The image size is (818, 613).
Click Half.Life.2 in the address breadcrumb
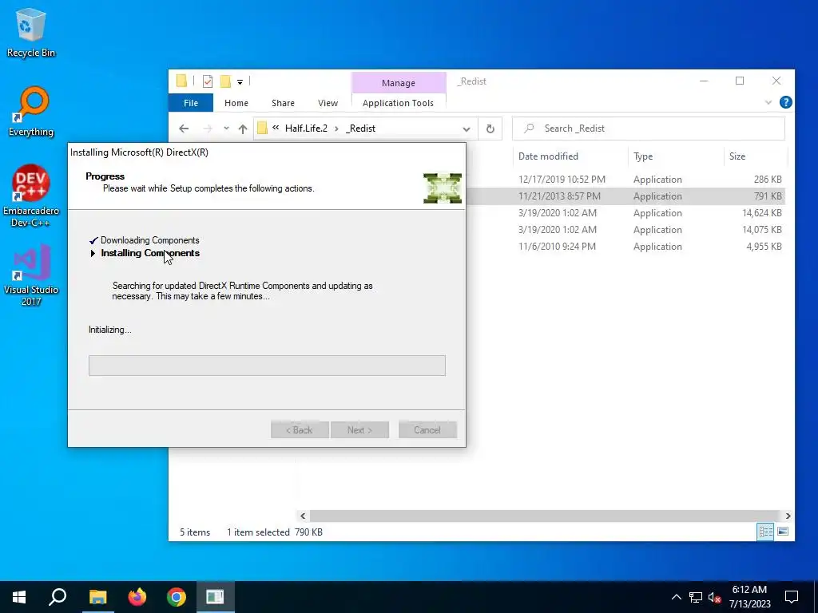(x=306, y=129)
